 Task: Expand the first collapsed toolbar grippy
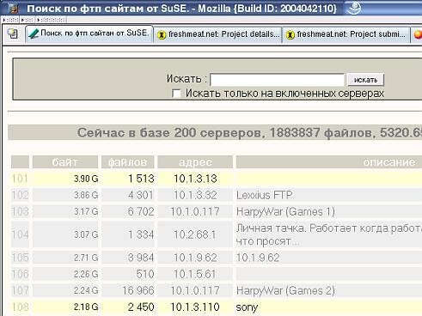10,20
